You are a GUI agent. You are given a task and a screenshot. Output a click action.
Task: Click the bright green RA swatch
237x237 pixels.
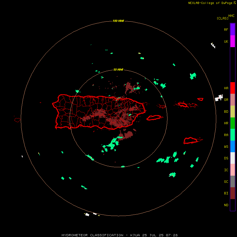click(233, 135)
